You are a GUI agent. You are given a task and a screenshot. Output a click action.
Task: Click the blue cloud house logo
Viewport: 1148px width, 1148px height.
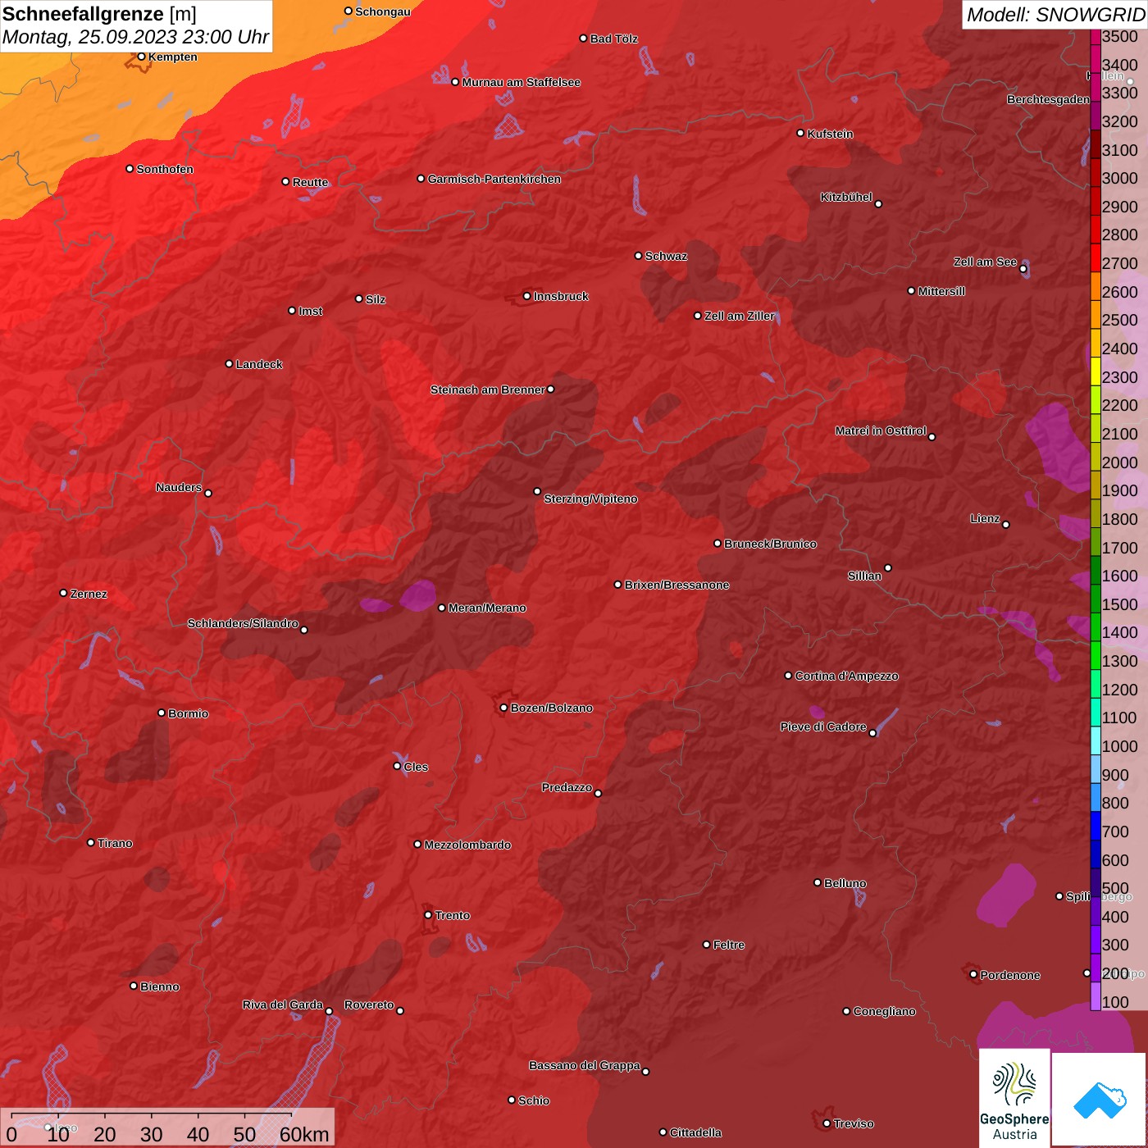tap(1099, 1100)
